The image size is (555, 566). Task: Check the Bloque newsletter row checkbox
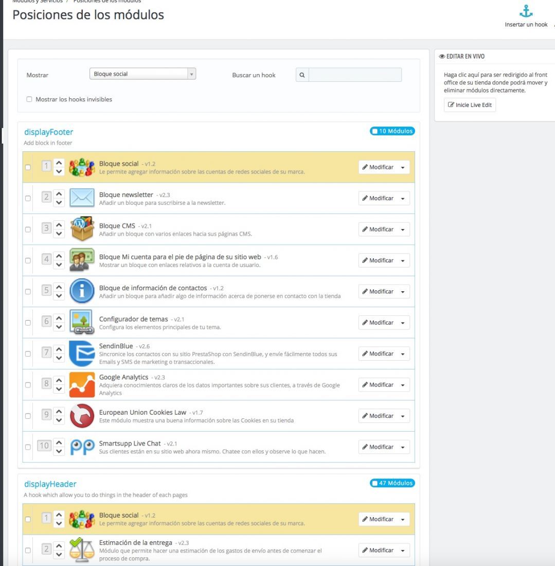(x=28, y=198)
